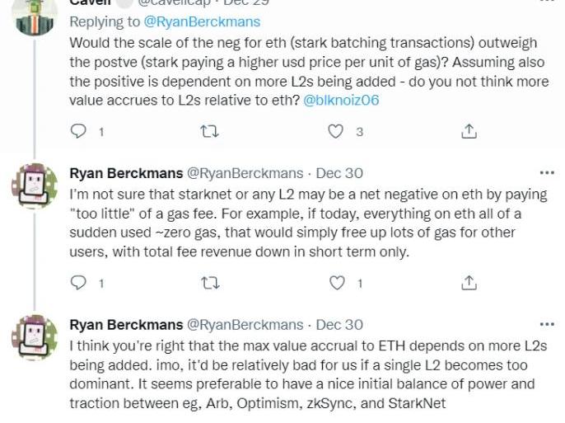This screenshot has width=565, height=423.
Task: Open more options on Ryan's max value accrual tweet
Action: [548, 325]
